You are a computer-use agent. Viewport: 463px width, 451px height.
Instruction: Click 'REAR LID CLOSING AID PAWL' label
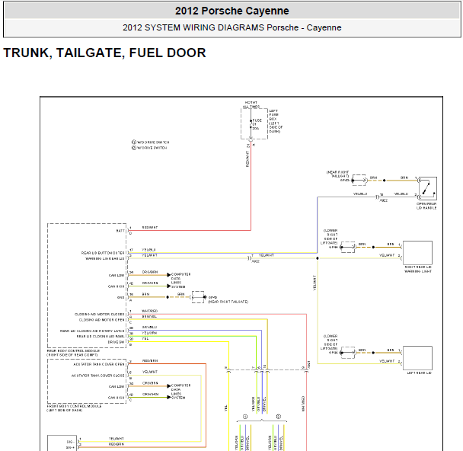click(x=101, y=337)
